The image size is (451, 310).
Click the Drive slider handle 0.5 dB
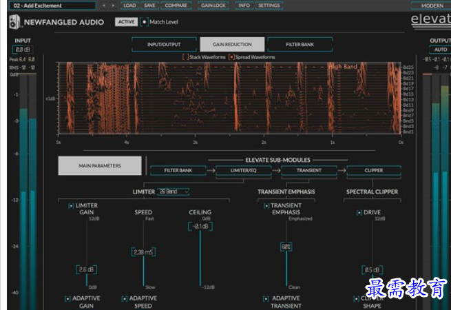(x=373, y=270)
